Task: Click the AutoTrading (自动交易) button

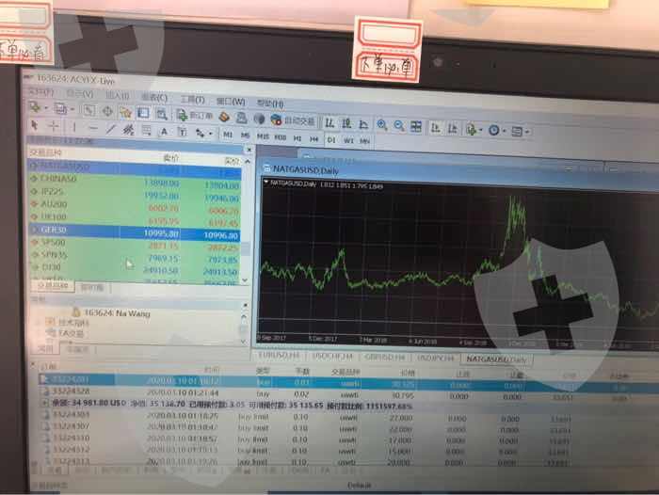Action: (294, 120)
